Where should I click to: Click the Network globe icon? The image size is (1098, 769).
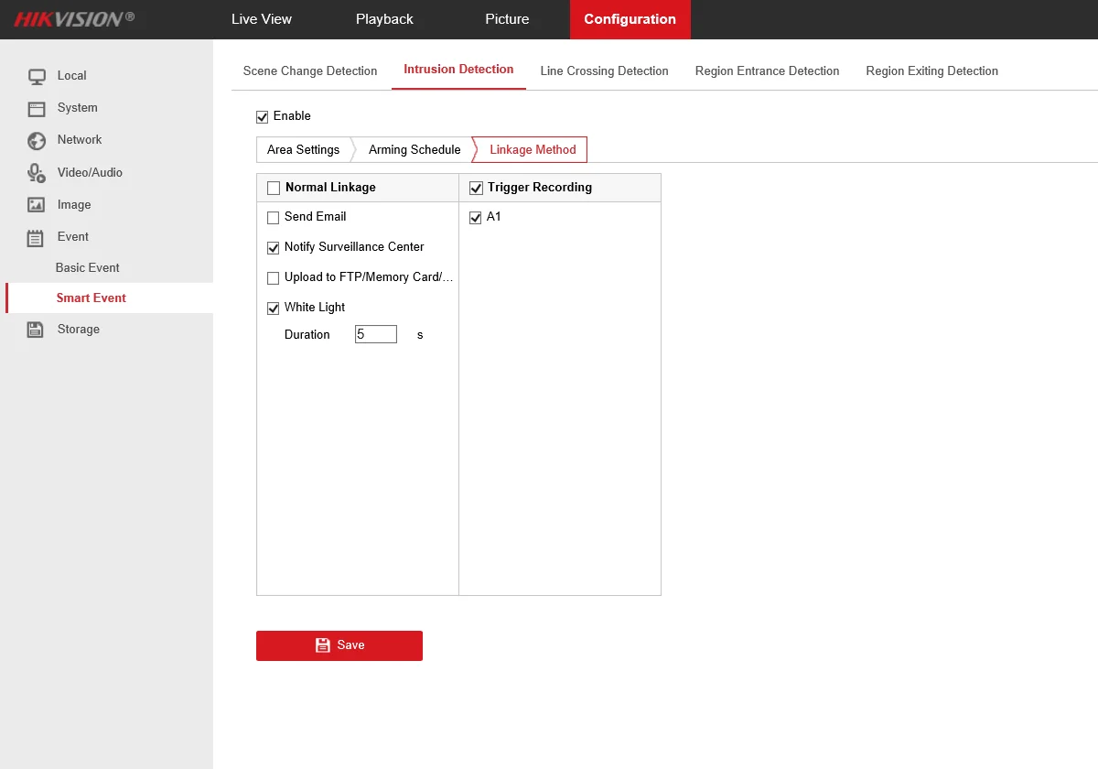coord(36,140)
